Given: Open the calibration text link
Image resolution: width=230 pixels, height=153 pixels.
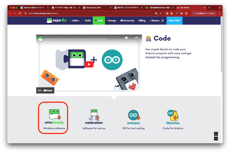Looking at the screenshot, I should pos(94,123).
